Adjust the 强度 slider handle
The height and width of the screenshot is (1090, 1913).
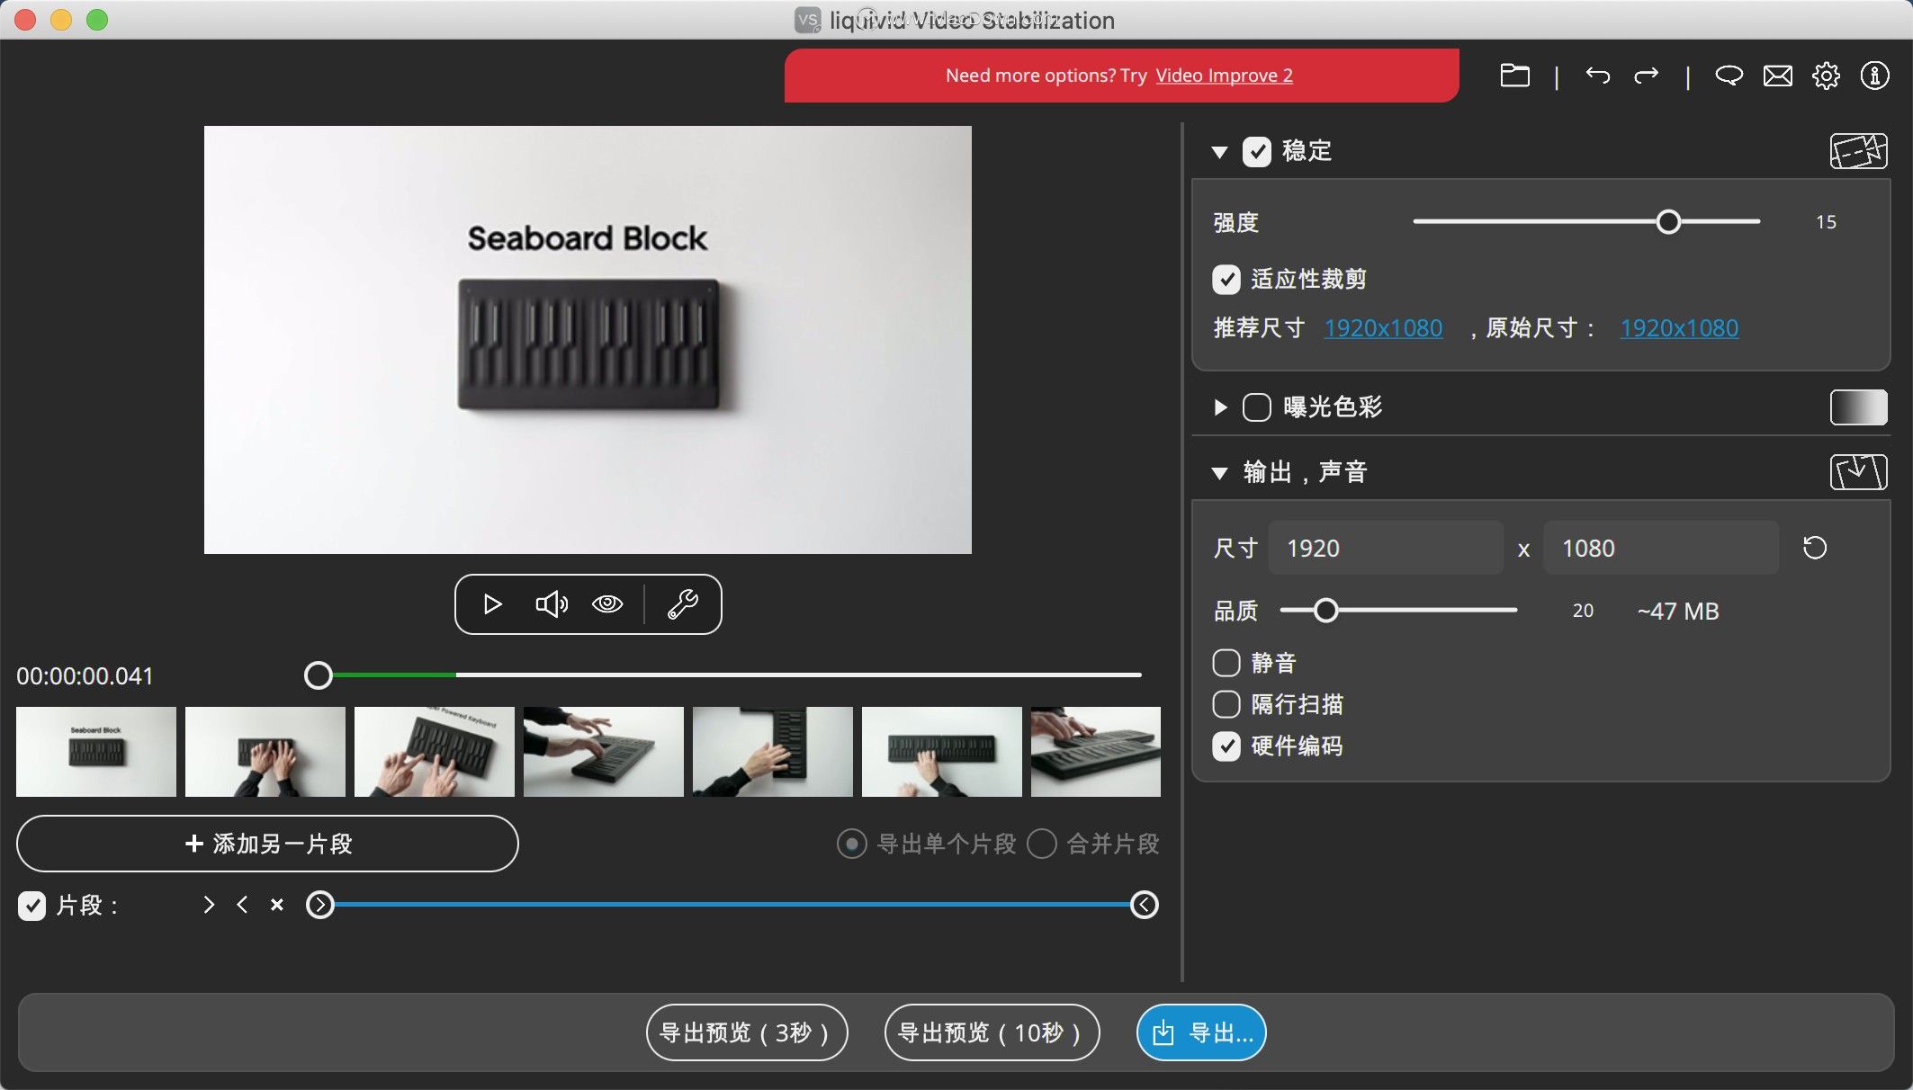point(1668,222)
